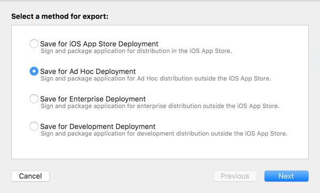Click the 'Save for Enterprise Deployment' label
The width and height of the screenshot is (320, 193).
pos(93,99)
